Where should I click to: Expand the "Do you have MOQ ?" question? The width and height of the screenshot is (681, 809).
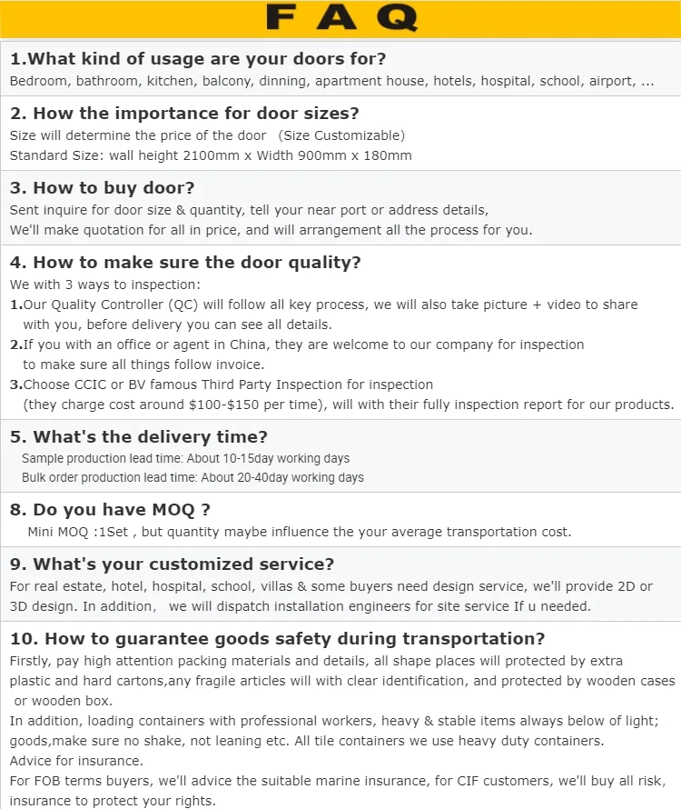110,510
